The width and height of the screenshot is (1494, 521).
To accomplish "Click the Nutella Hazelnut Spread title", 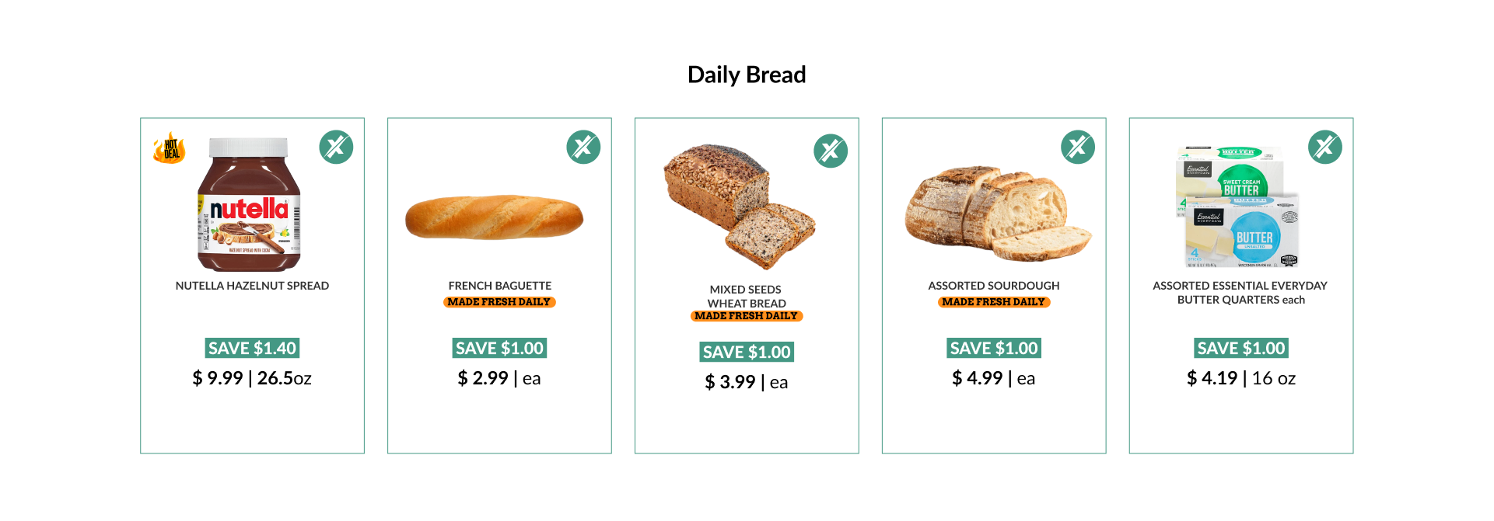I will click(252, 286).
